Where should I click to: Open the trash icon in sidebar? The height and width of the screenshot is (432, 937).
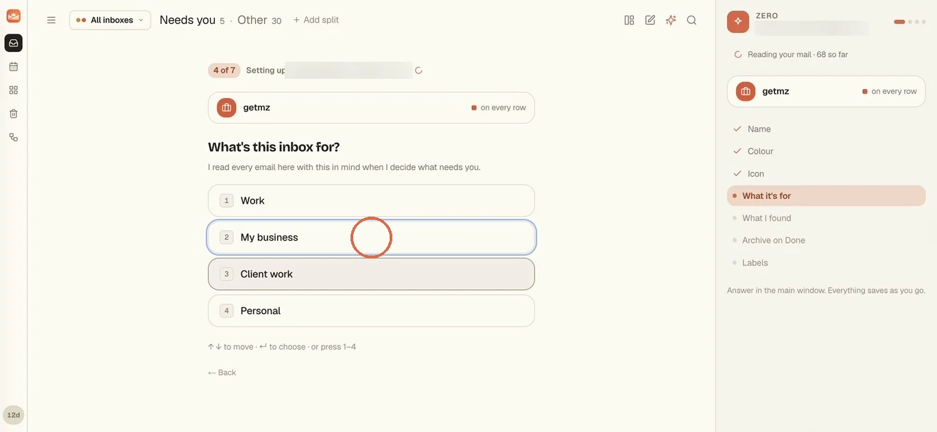(13, 114)
